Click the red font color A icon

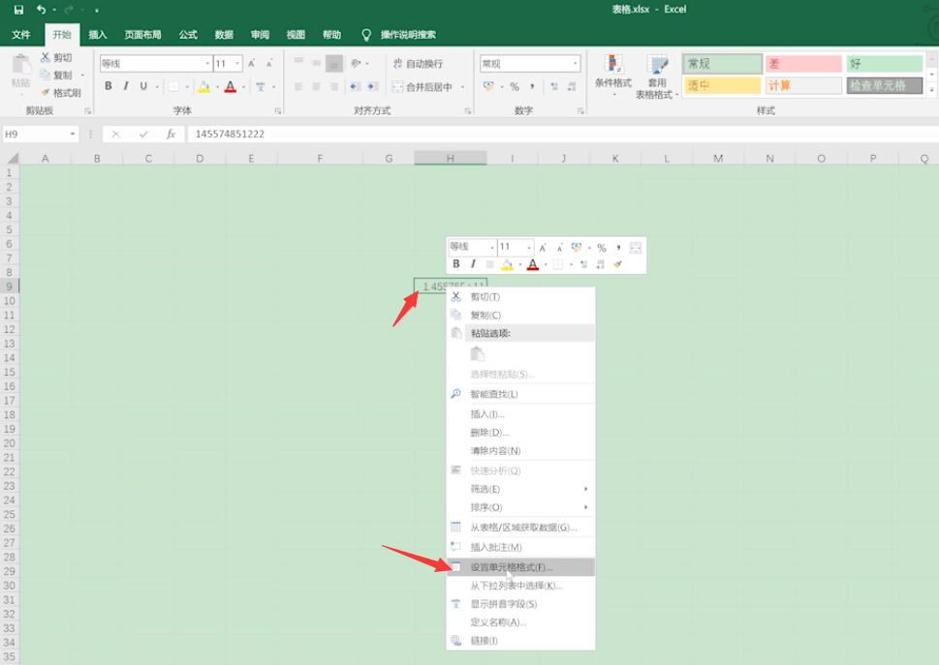[230, 87]
